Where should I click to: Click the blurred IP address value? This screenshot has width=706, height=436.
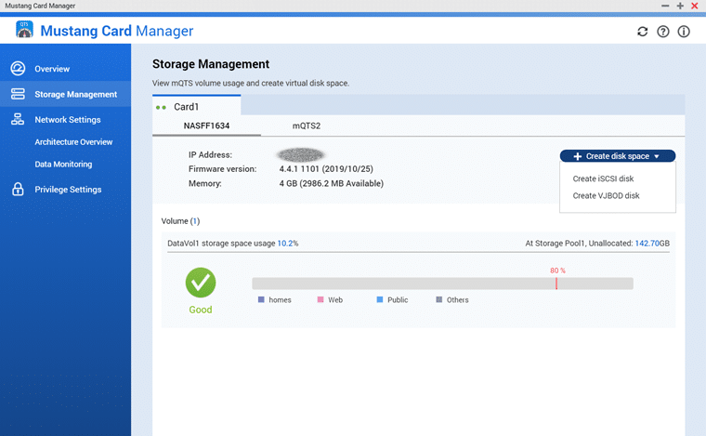301,155
